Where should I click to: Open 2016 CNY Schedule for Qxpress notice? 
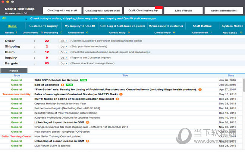(x=56, y=80)
